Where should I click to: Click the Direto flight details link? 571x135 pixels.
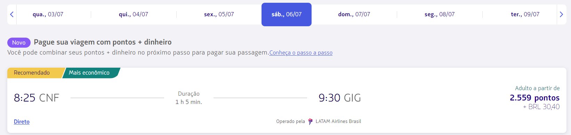22,122
